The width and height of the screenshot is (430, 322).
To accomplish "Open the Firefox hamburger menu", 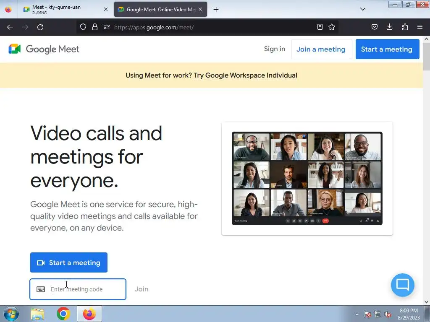I will 420,27.
